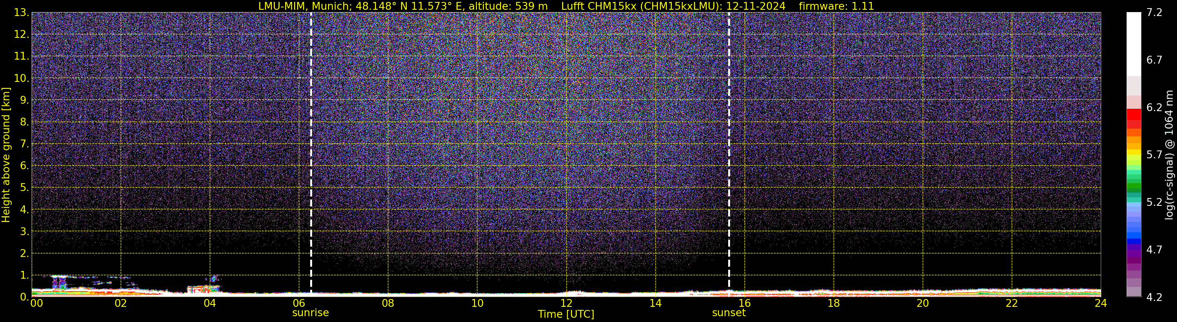Click the time tick label '22'
This screenshot has width=1177, height=322.
[x=1012, y=303]
